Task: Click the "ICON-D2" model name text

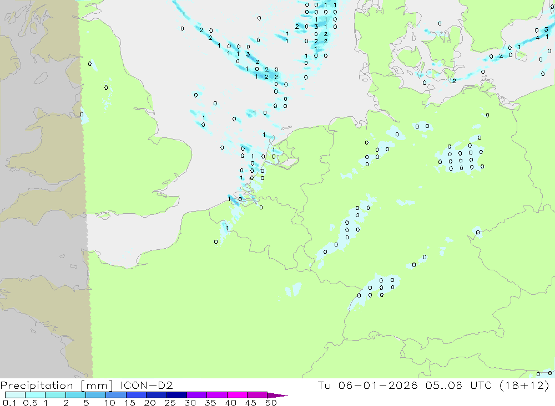Action: point(147,385)
